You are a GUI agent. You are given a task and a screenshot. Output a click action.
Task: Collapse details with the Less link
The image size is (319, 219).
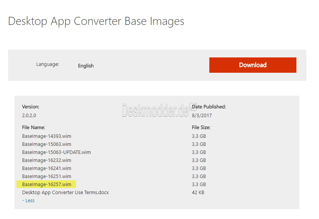(28, 201)
